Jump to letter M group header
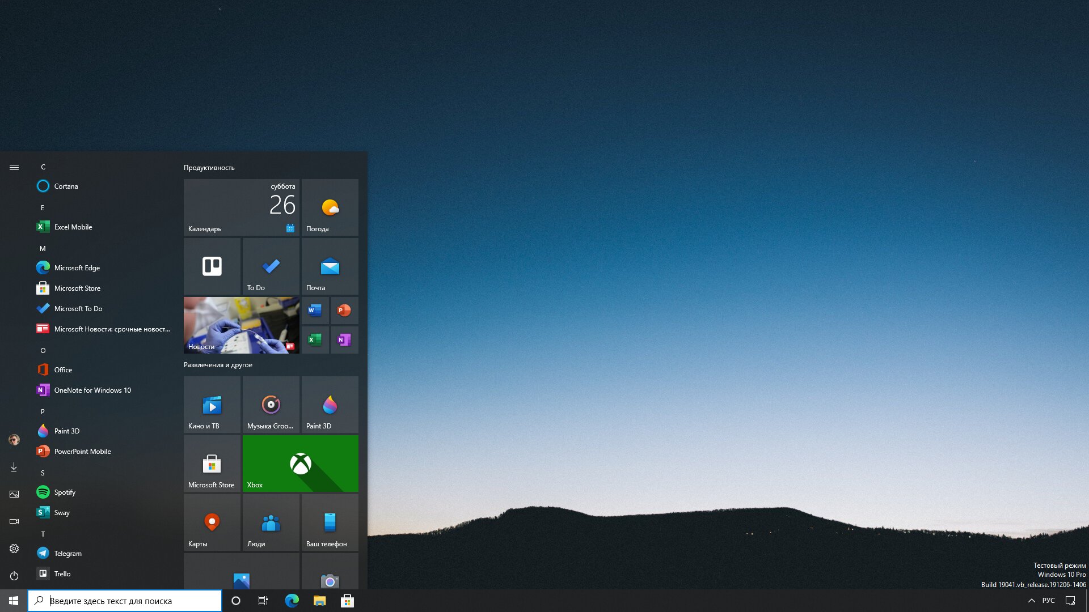Viewport: 1089px width, 612px height. point(43,248)
